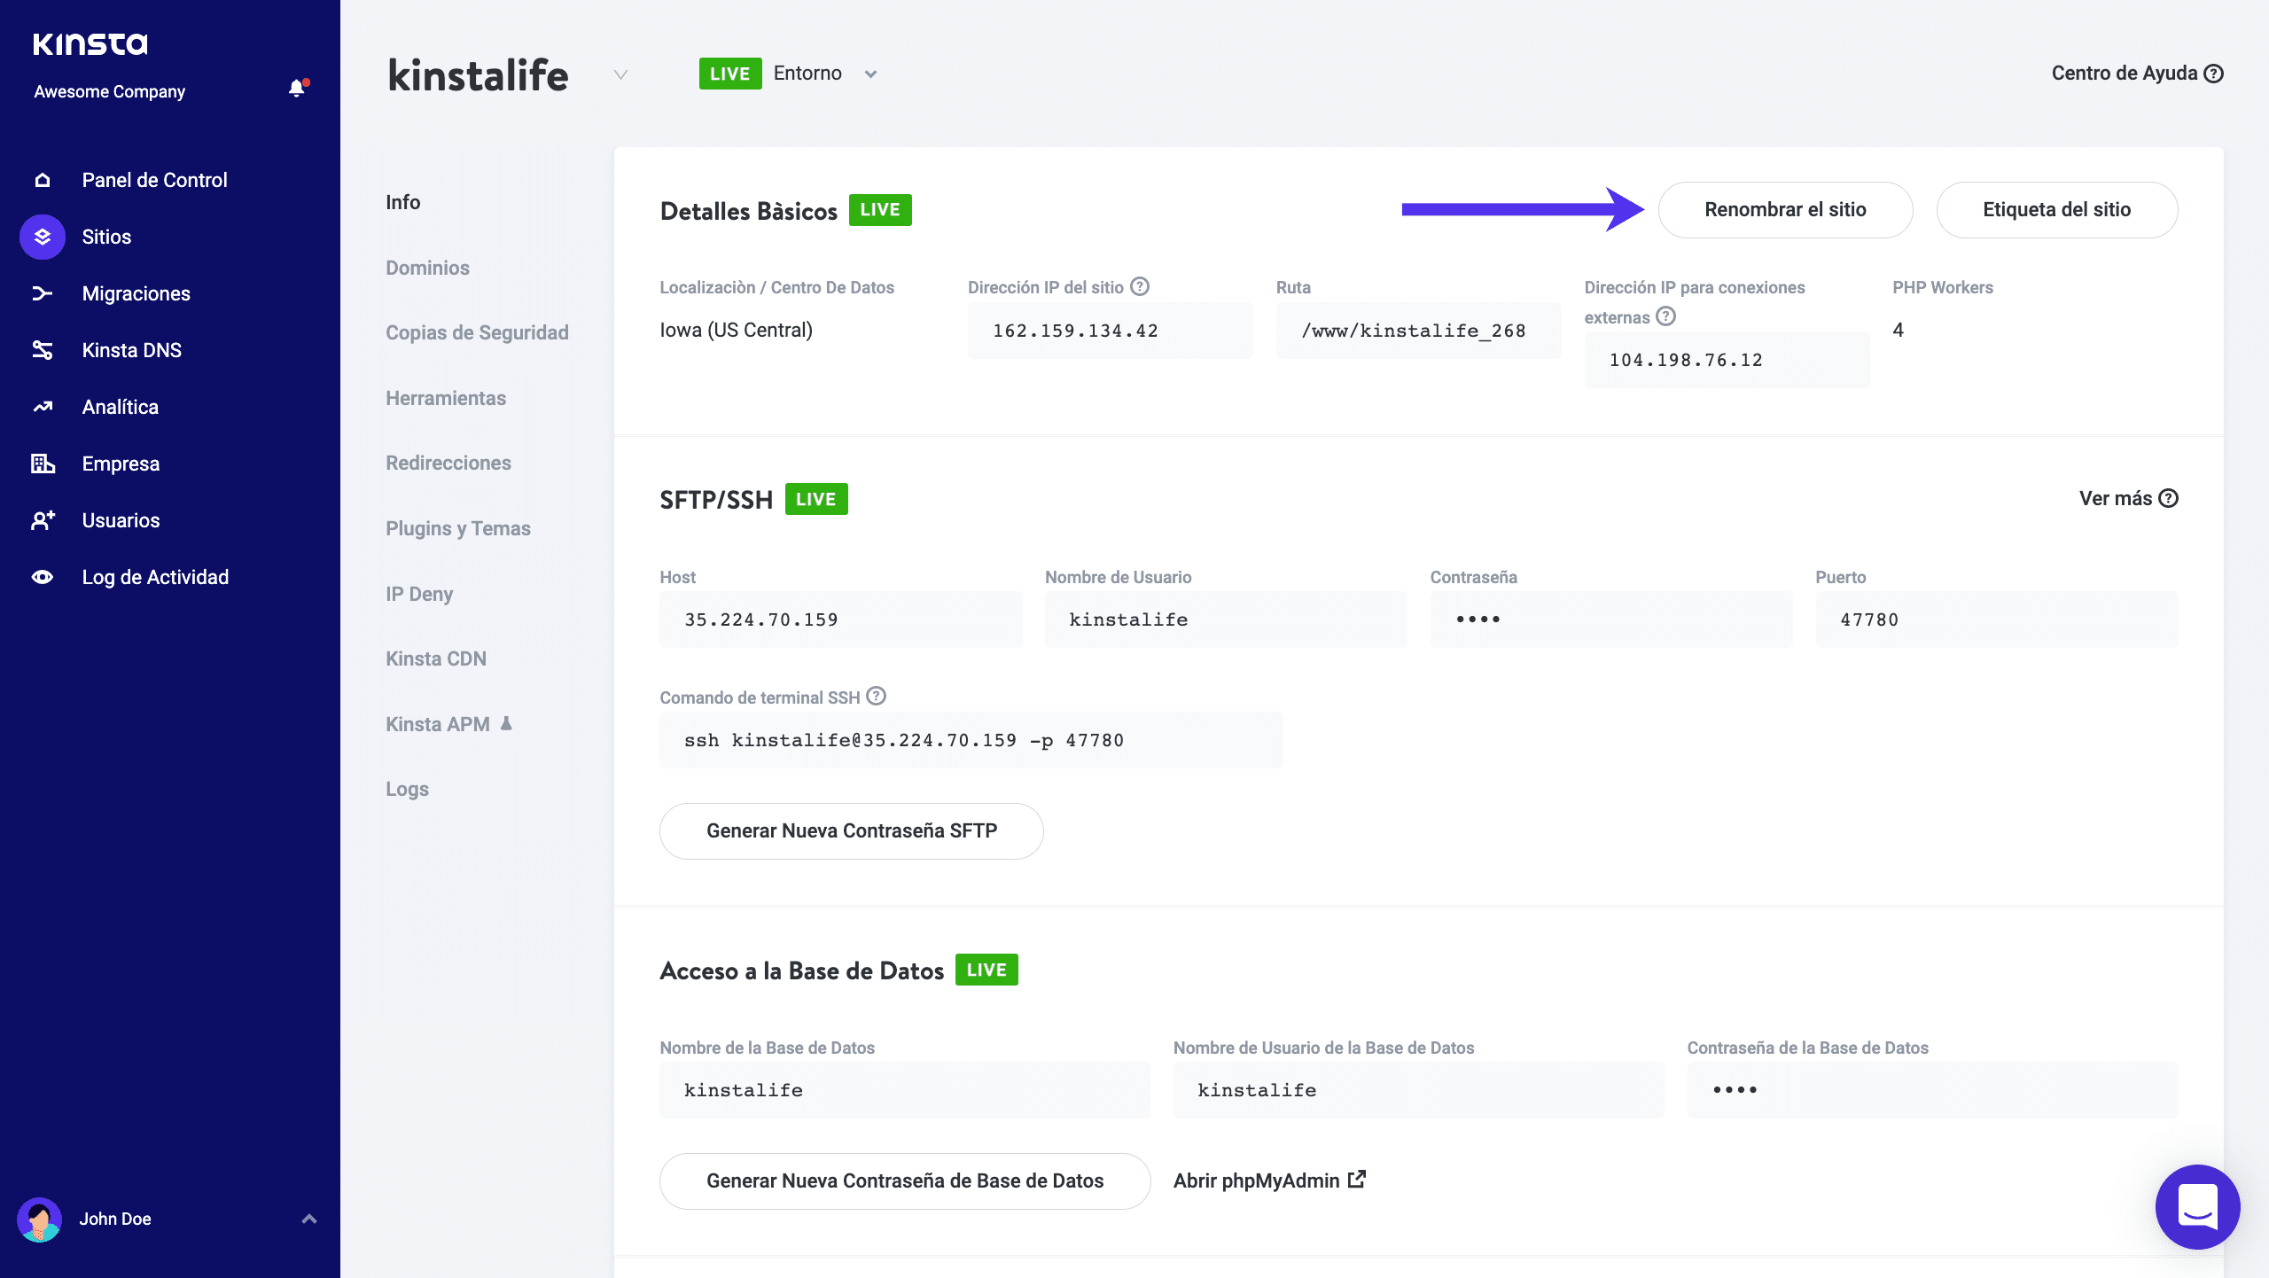Open Log de Actividad in sidebar
This screenshot has height=1278, width=2269.
tap(156, 577)
